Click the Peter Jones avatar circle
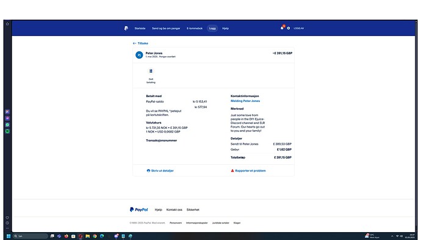The height and width of the screenshot is (240, 421). [x=139, y=55]
